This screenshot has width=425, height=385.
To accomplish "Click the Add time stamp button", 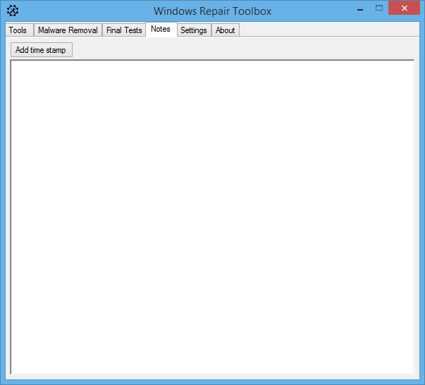I will pos(42,50).
